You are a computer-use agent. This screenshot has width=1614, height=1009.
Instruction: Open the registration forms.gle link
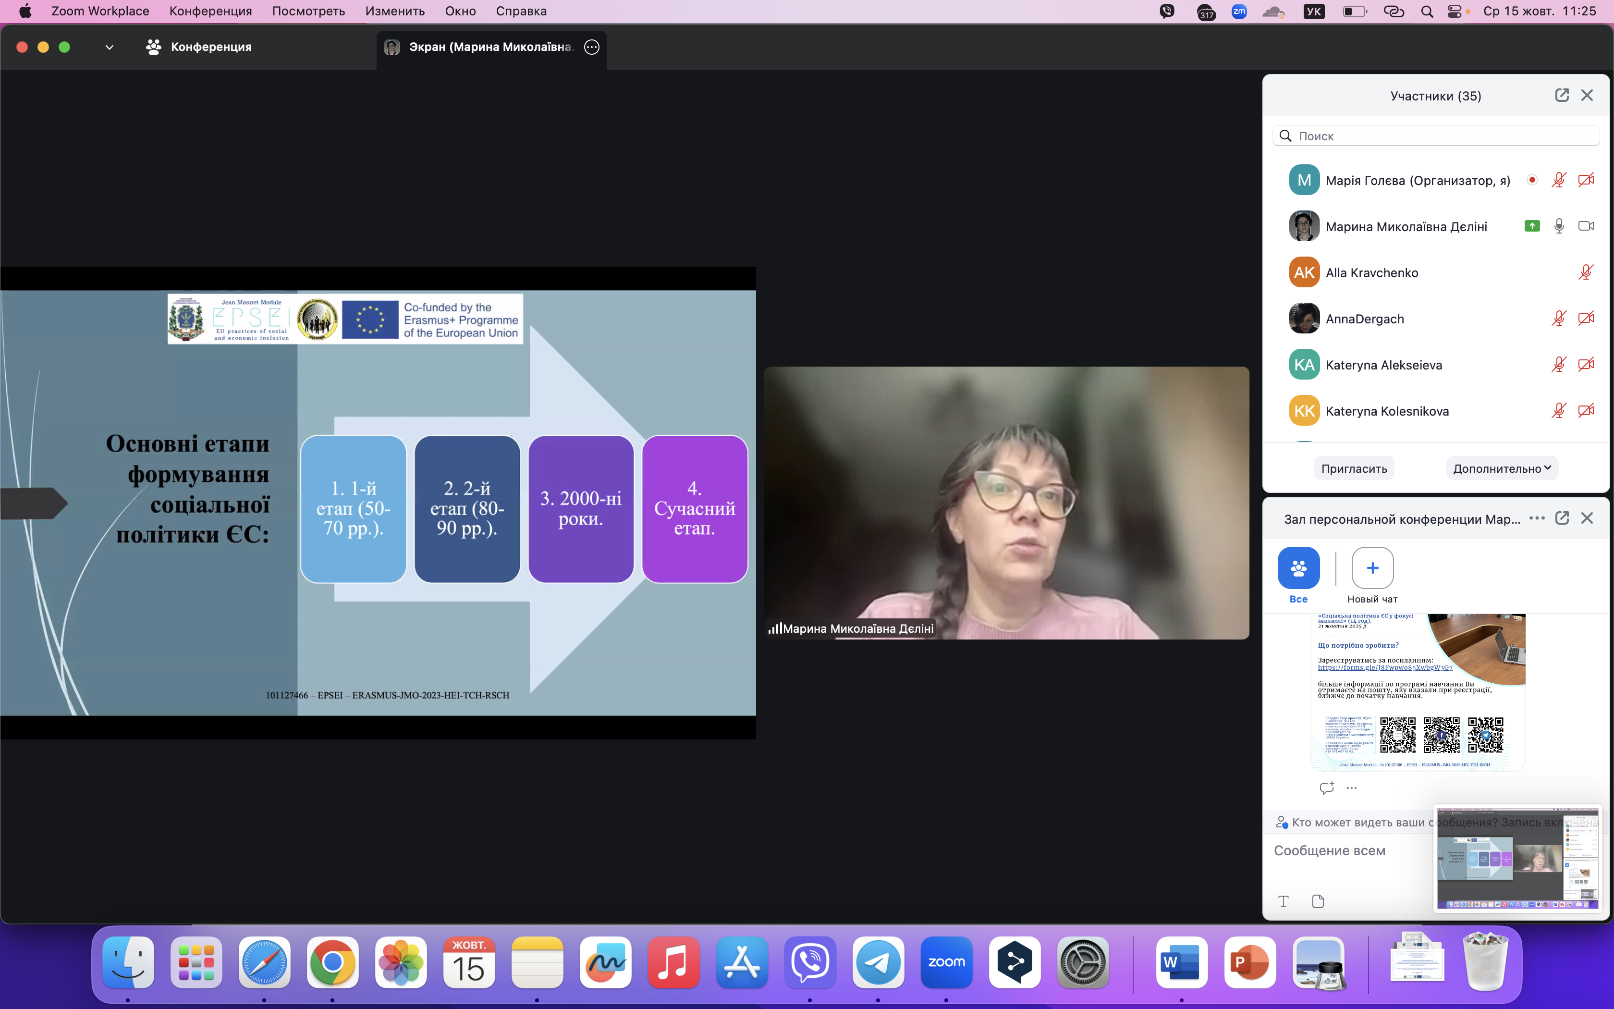click(1384, 667)
